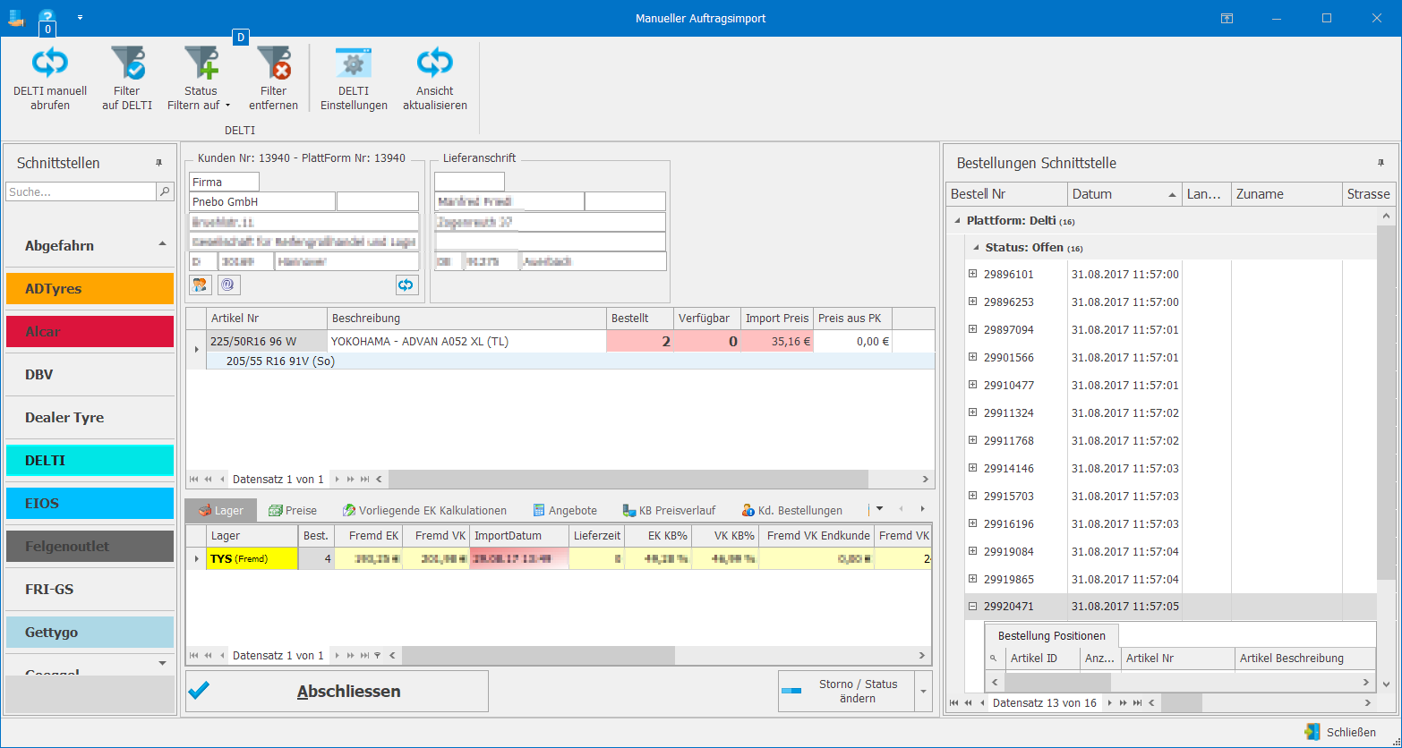Sort by the Datum column header

(x=1124, y=194)
